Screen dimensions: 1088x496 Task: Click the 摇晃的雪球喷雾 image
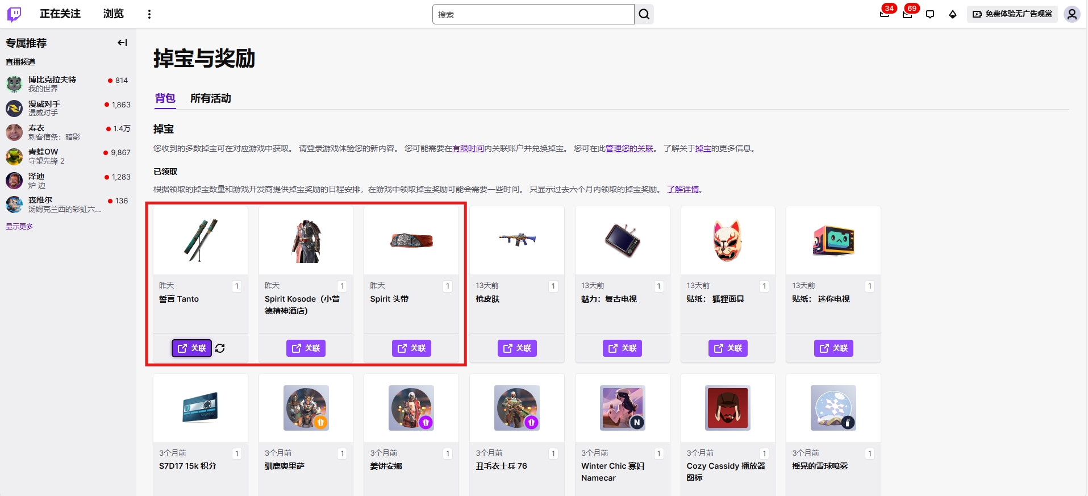(833, 408)
